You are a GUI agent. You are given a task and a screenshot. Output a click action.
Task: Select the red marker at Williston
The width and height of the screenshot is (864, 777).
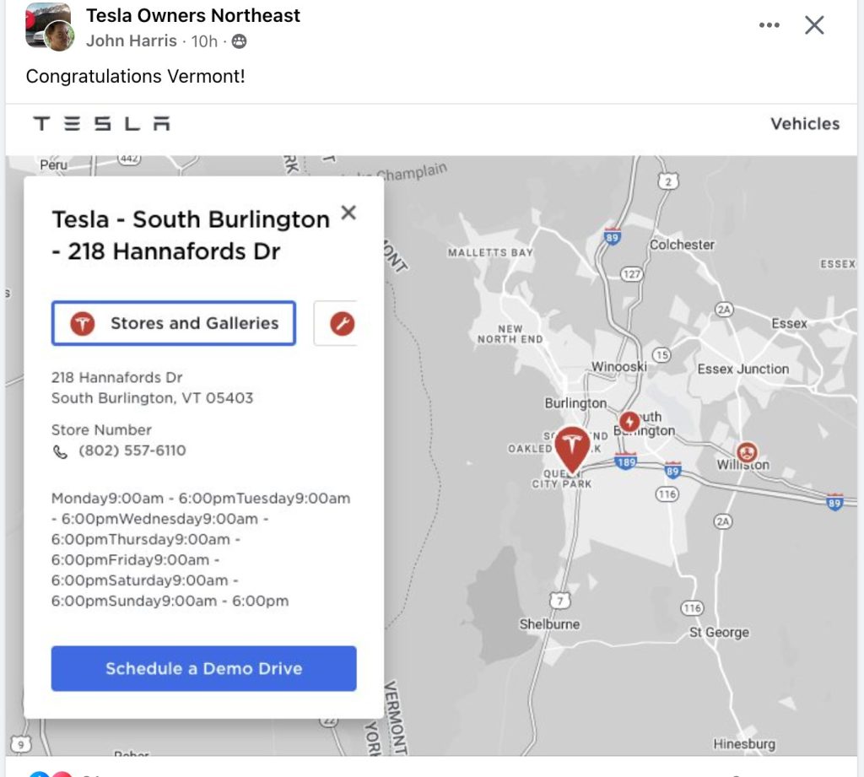747,452
